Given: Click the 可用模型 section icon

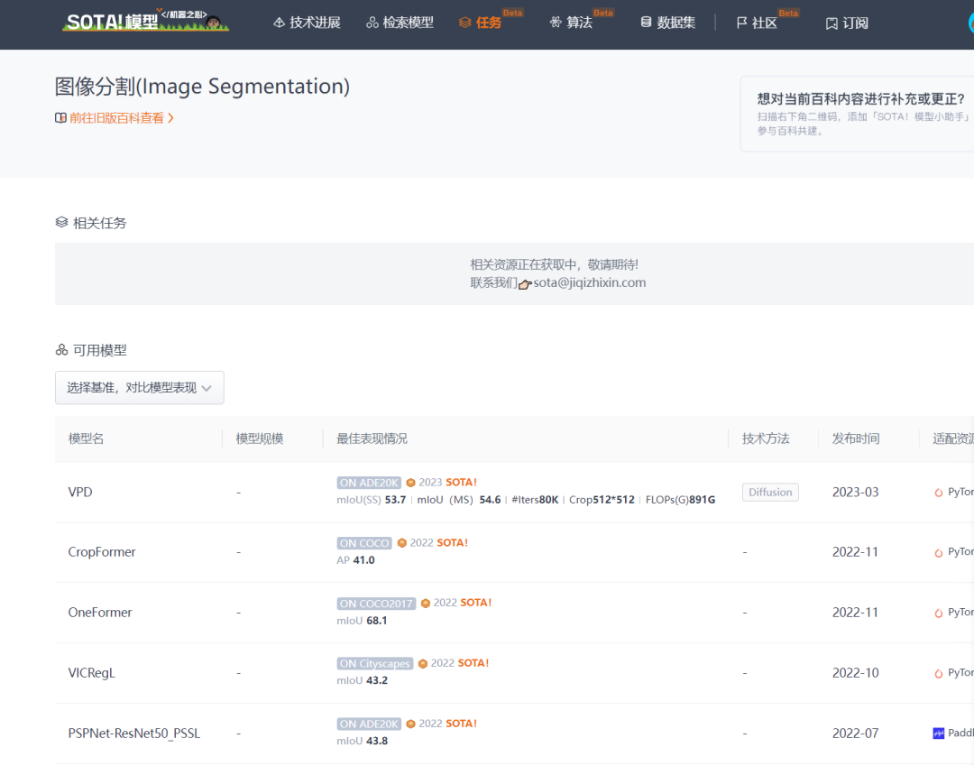Looking at the screenshot, I should (61, 349).
